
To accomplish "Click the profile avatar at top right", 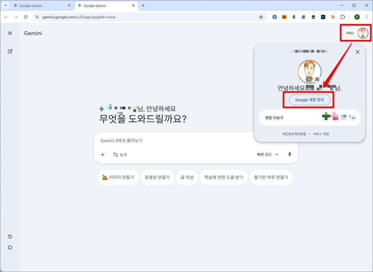I will (363, 33).
